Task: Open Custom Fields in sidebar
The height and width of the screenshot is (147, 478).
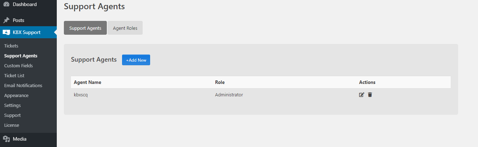Action: [18, 66]
